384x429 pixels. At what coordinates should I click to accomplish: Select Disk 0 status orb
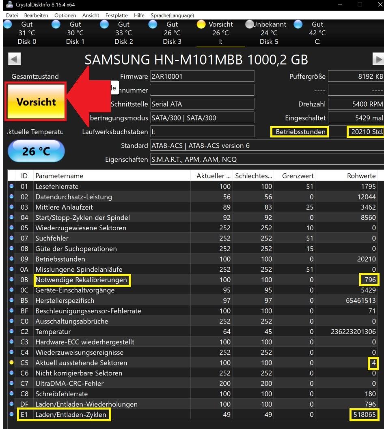7,24
